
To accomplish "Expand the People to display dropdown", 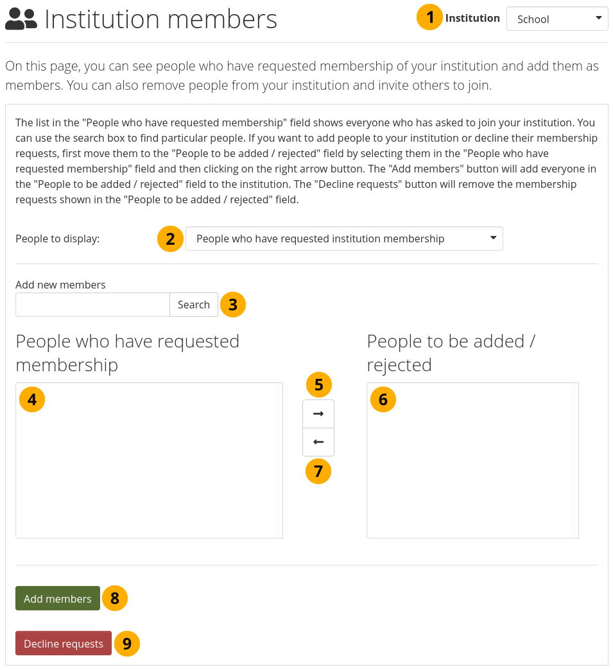I will 344,239.
